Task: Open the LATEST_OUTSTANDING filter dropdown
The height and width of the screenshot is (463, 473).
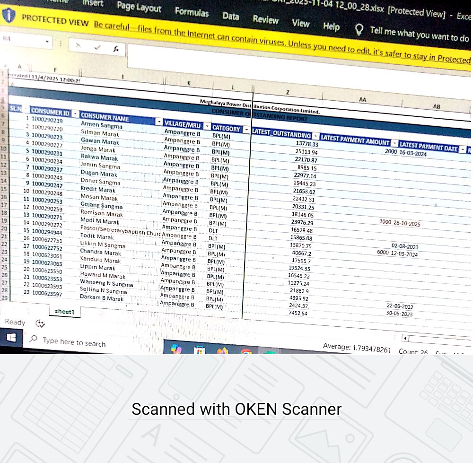Action: tap(315, 136)
